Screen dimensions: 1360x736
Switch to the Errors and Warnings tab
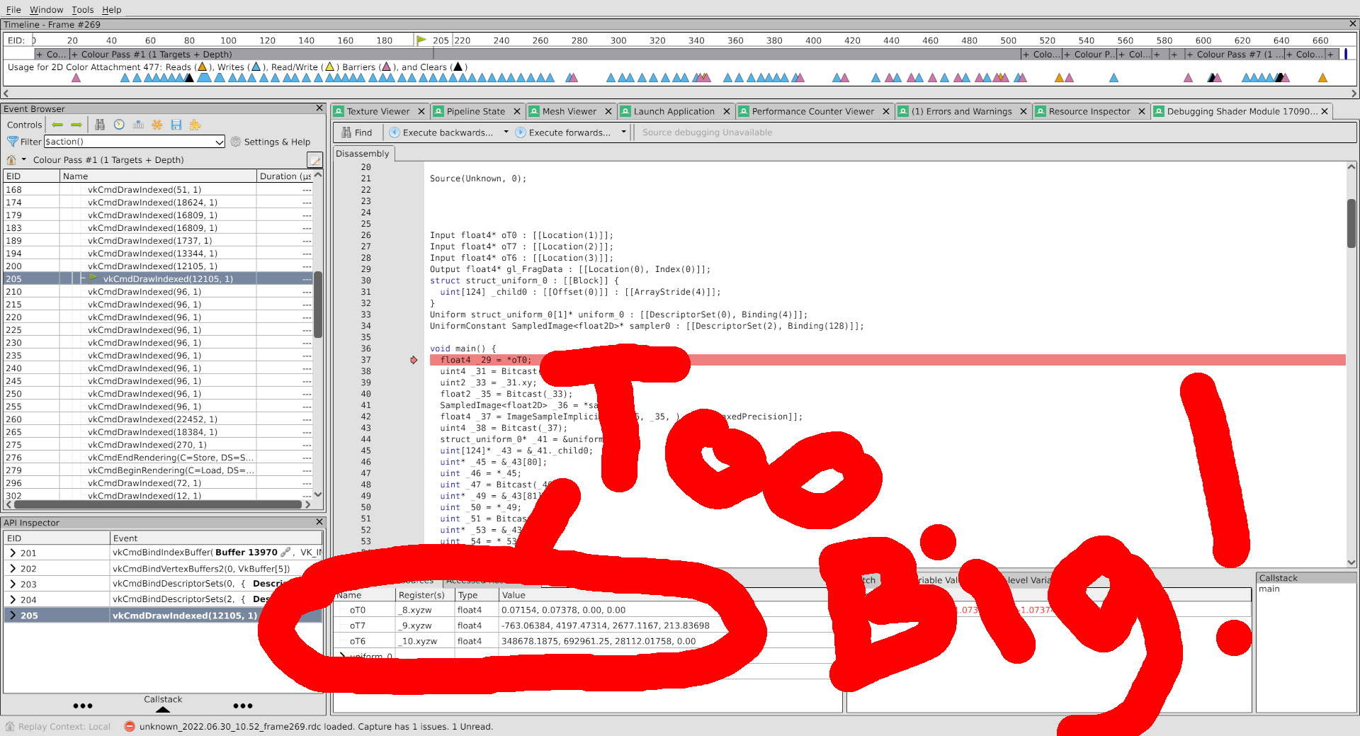pyautogui.click(x=961, y=111)
